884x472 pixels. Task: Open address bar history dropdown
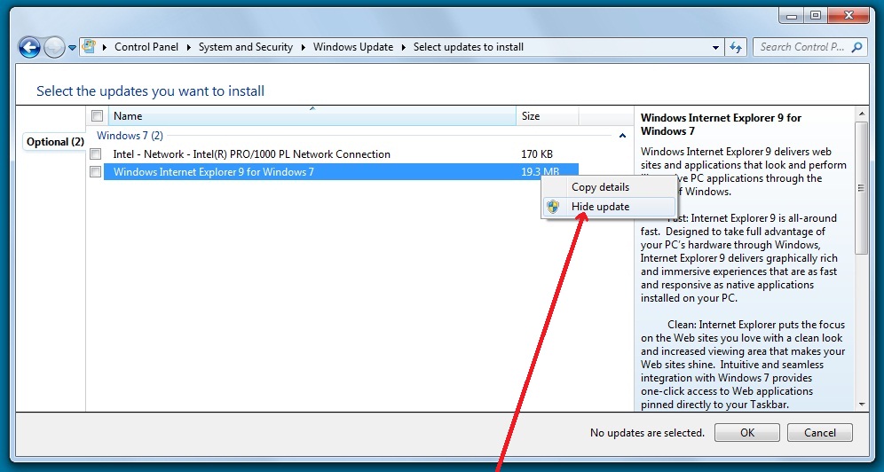coord(715,47)
